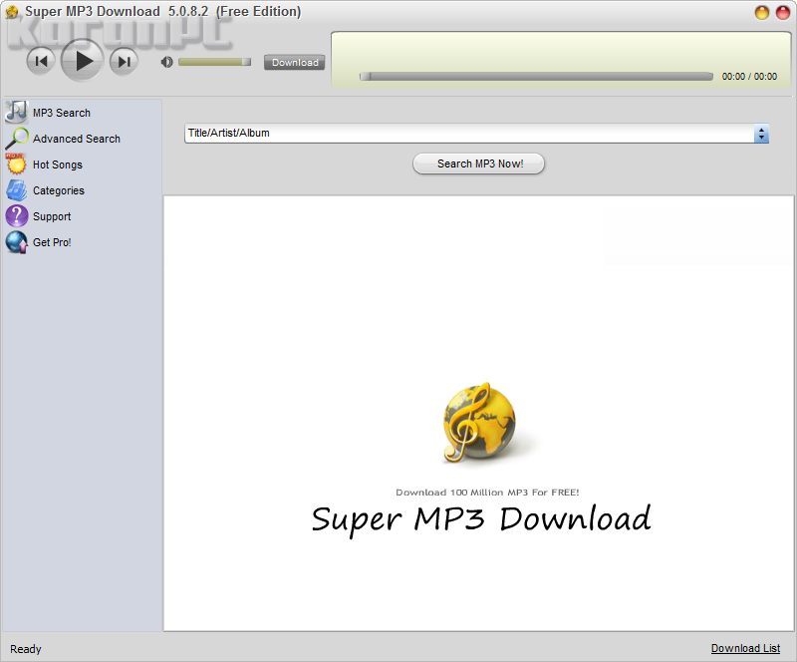The height and width of the screenshot is (662, 797).
Task: Click the Search MP3 Now! button
Action: pos(478,164)
